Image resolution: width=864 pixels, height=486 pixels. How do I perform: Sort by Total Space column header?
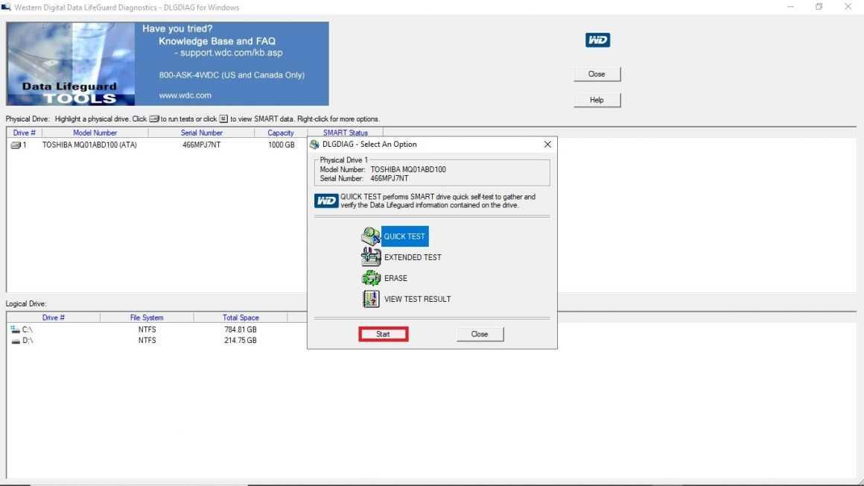click(x=241, y=318)
